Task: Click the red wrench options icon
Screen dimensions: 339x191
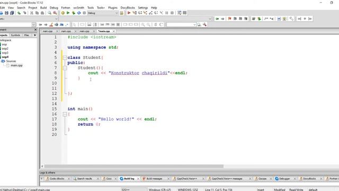Action: coord(204,25)
